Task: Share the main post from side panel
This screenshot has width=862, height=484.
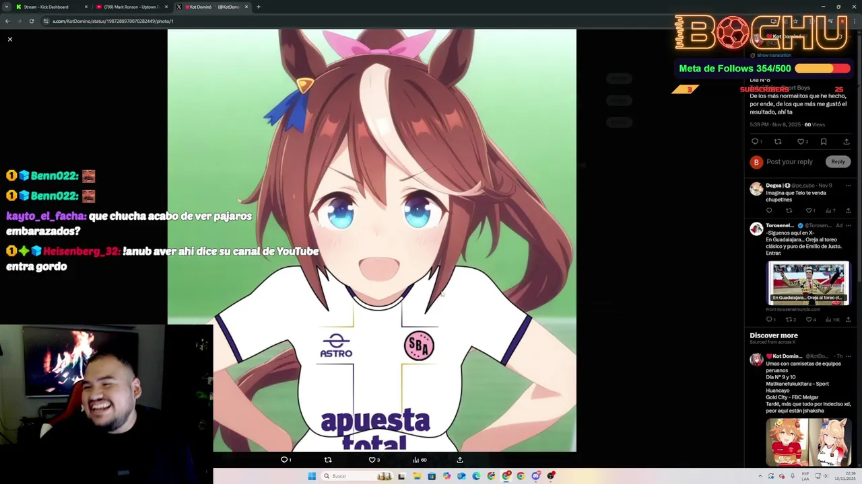Action: [847, 141]
